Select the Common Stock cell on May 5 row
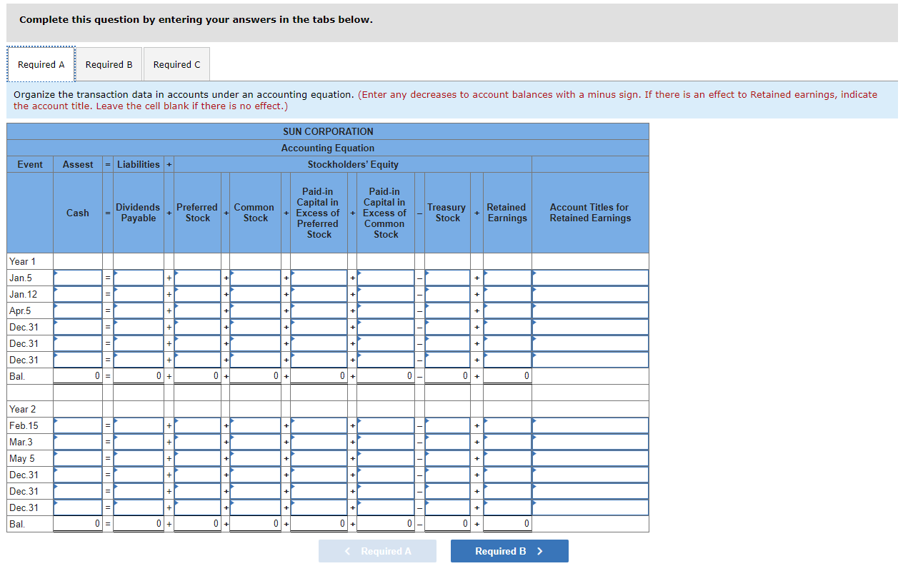 pyautogui.click(x=255, y=458)
